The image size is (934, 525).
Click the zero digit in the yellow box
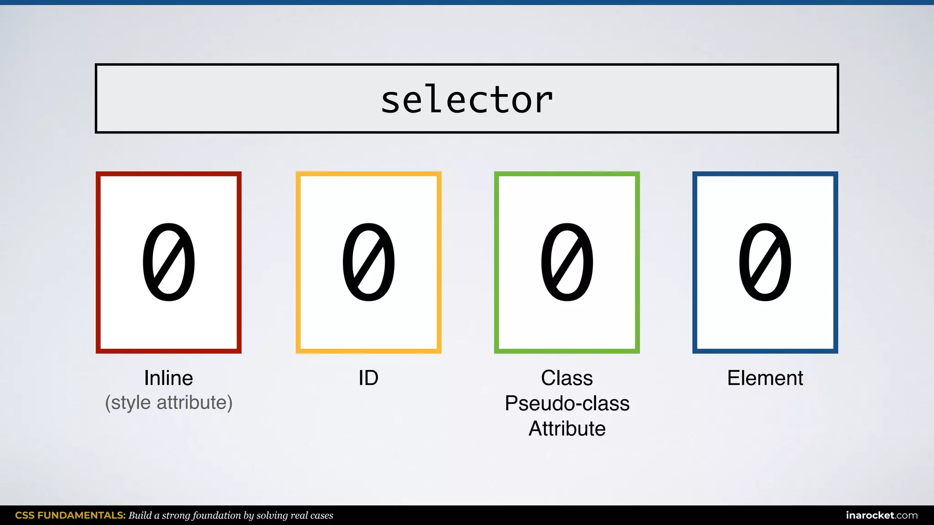(x=368, y=262)
